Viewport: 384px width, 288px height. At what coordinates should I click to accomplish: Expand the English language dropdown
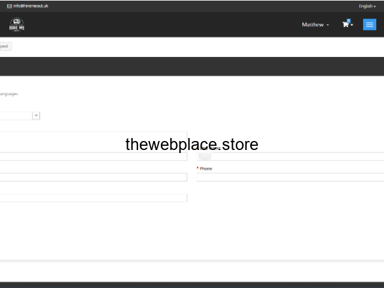[x=367, y=6]
